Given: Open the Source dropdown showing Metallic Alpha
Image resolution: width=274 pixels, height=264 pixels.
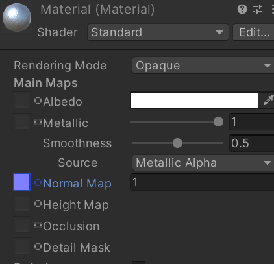Looking at the screenshot, I should pos(203,163).
